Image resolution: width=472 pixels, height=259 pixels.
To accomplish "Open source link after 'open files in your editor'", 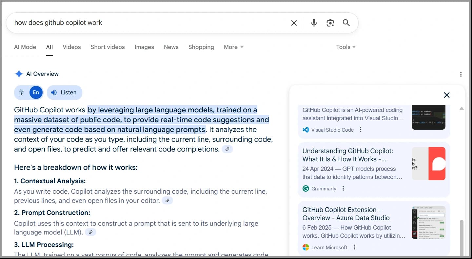I will click(167, 201).
